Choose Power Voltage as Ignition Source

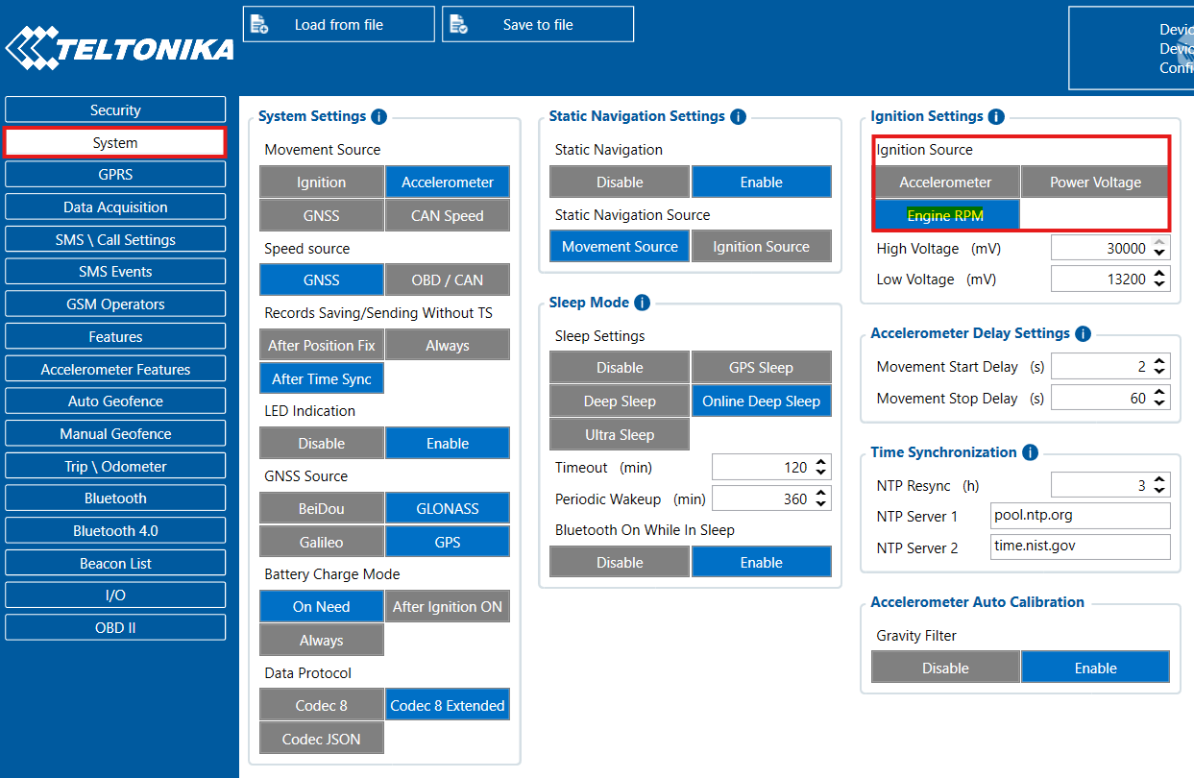1095,182
